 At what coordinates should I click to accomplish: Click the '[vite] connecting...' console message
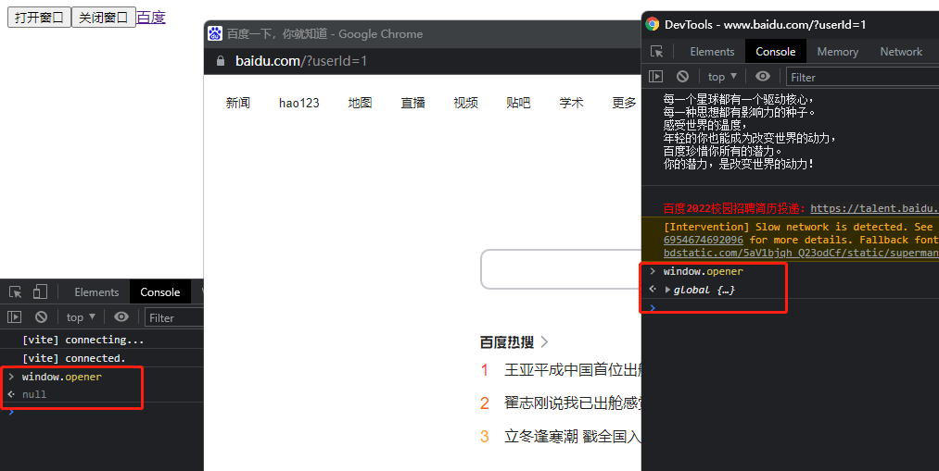click(82, 340)
